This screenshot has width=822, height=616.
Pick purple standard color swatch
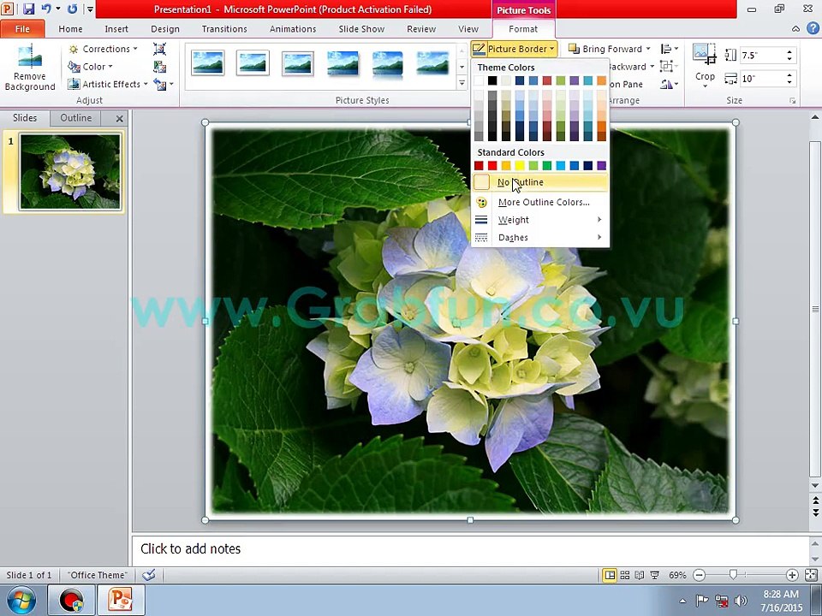[601, 165]
